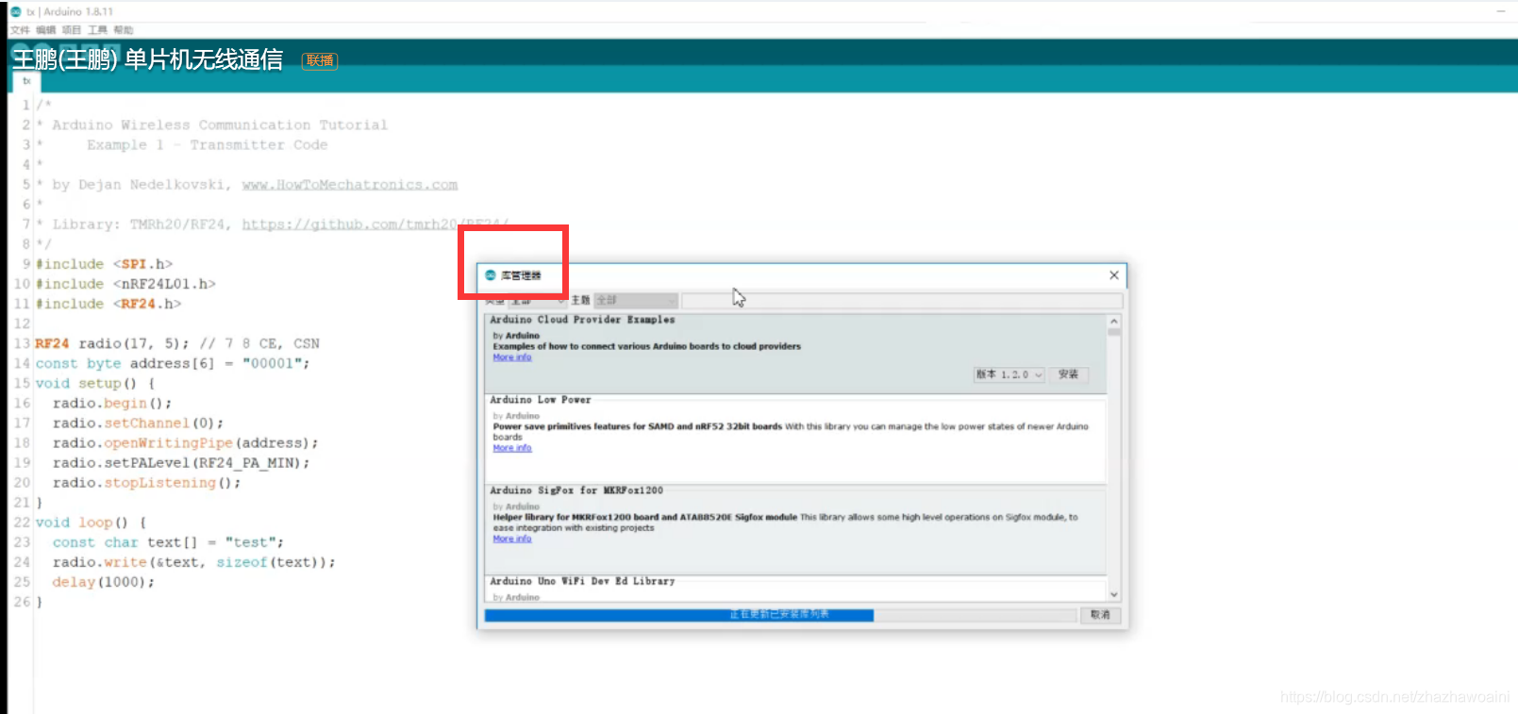Open the 类型 filter dropdown in library manager
This screenshot has height=714, width=1518.
click(536, 300)
